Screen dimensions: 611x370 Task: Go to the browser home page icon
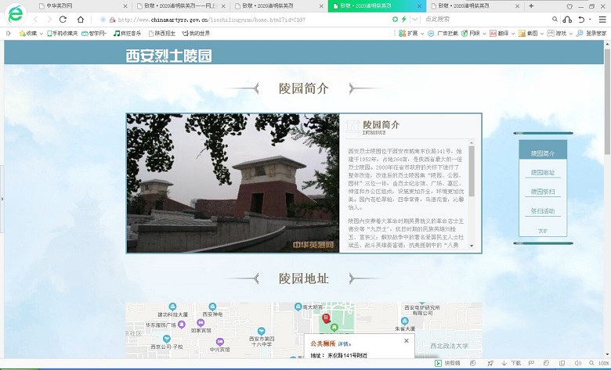pos(78,19)
